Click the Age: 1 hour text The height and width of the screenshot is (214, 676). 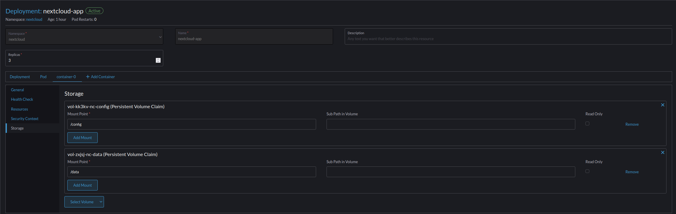(x=57, y=19)
